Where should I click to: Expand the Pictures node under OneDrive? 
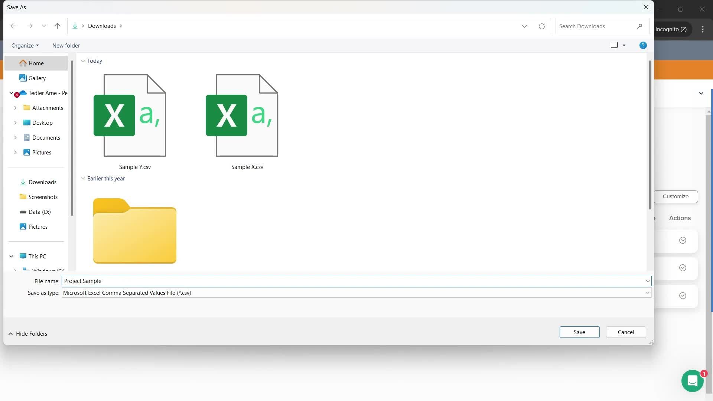(x=15, y=153)
